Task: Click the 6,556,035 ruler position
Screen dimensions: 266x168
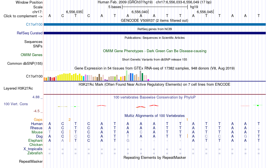Action: pyautogui.click(x=74, y=12)
